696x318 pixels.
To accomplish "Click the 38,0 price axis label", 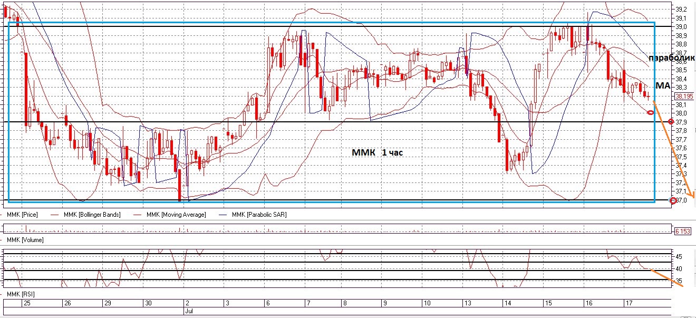I will pos(680,113).
